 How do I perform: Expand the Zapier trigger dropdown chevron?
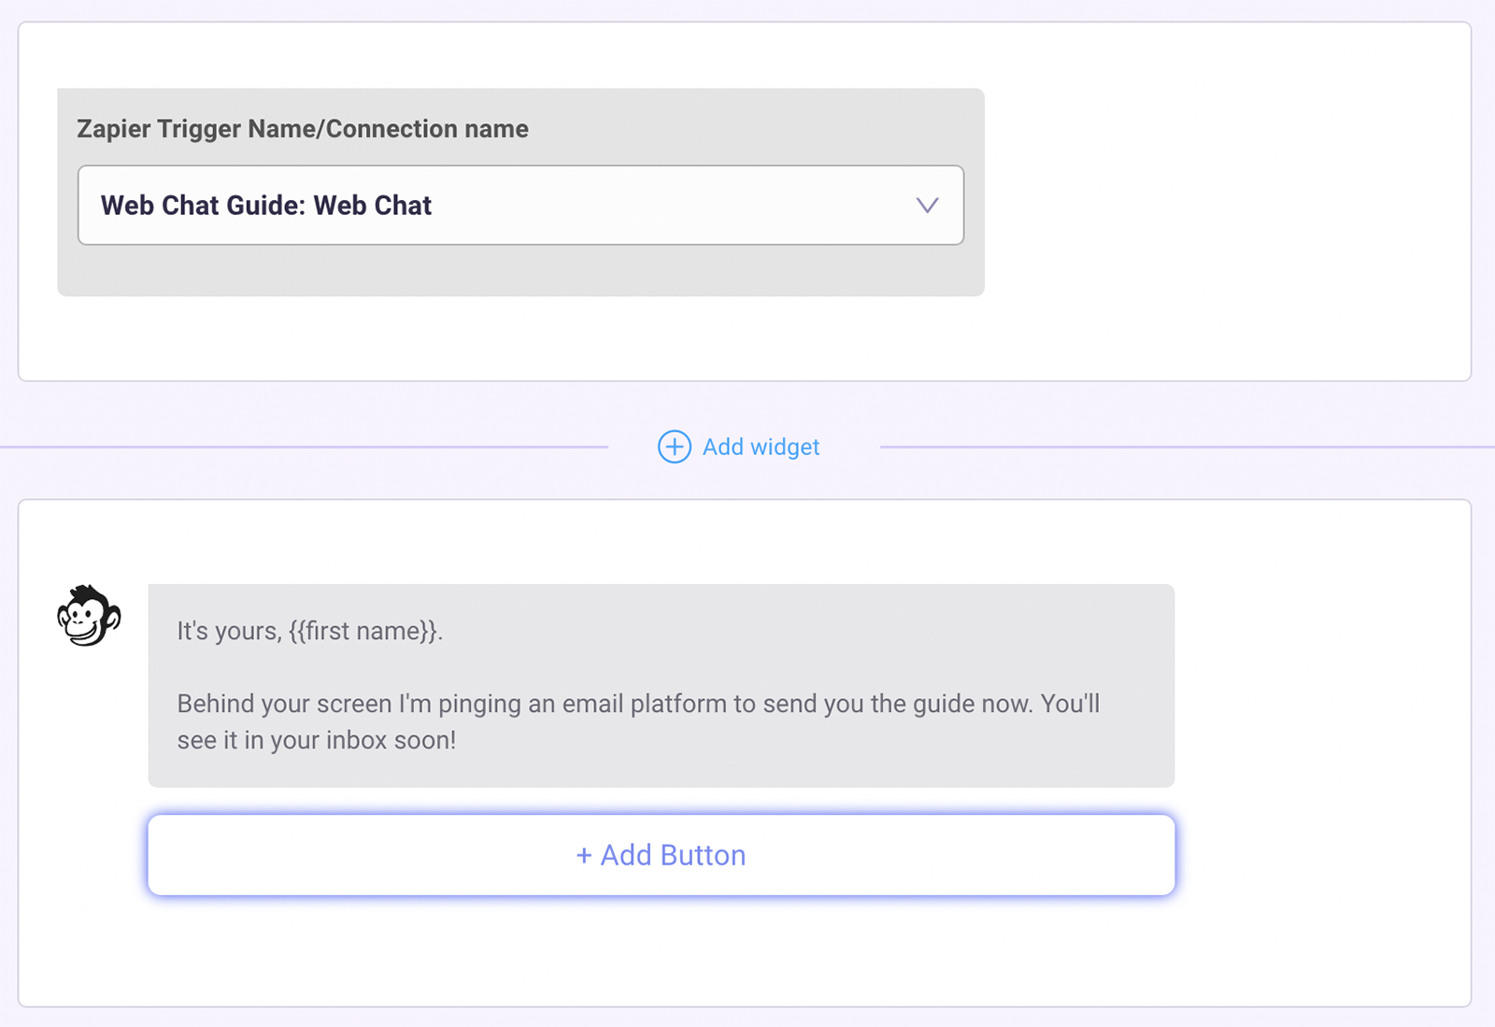pos(926,206)
